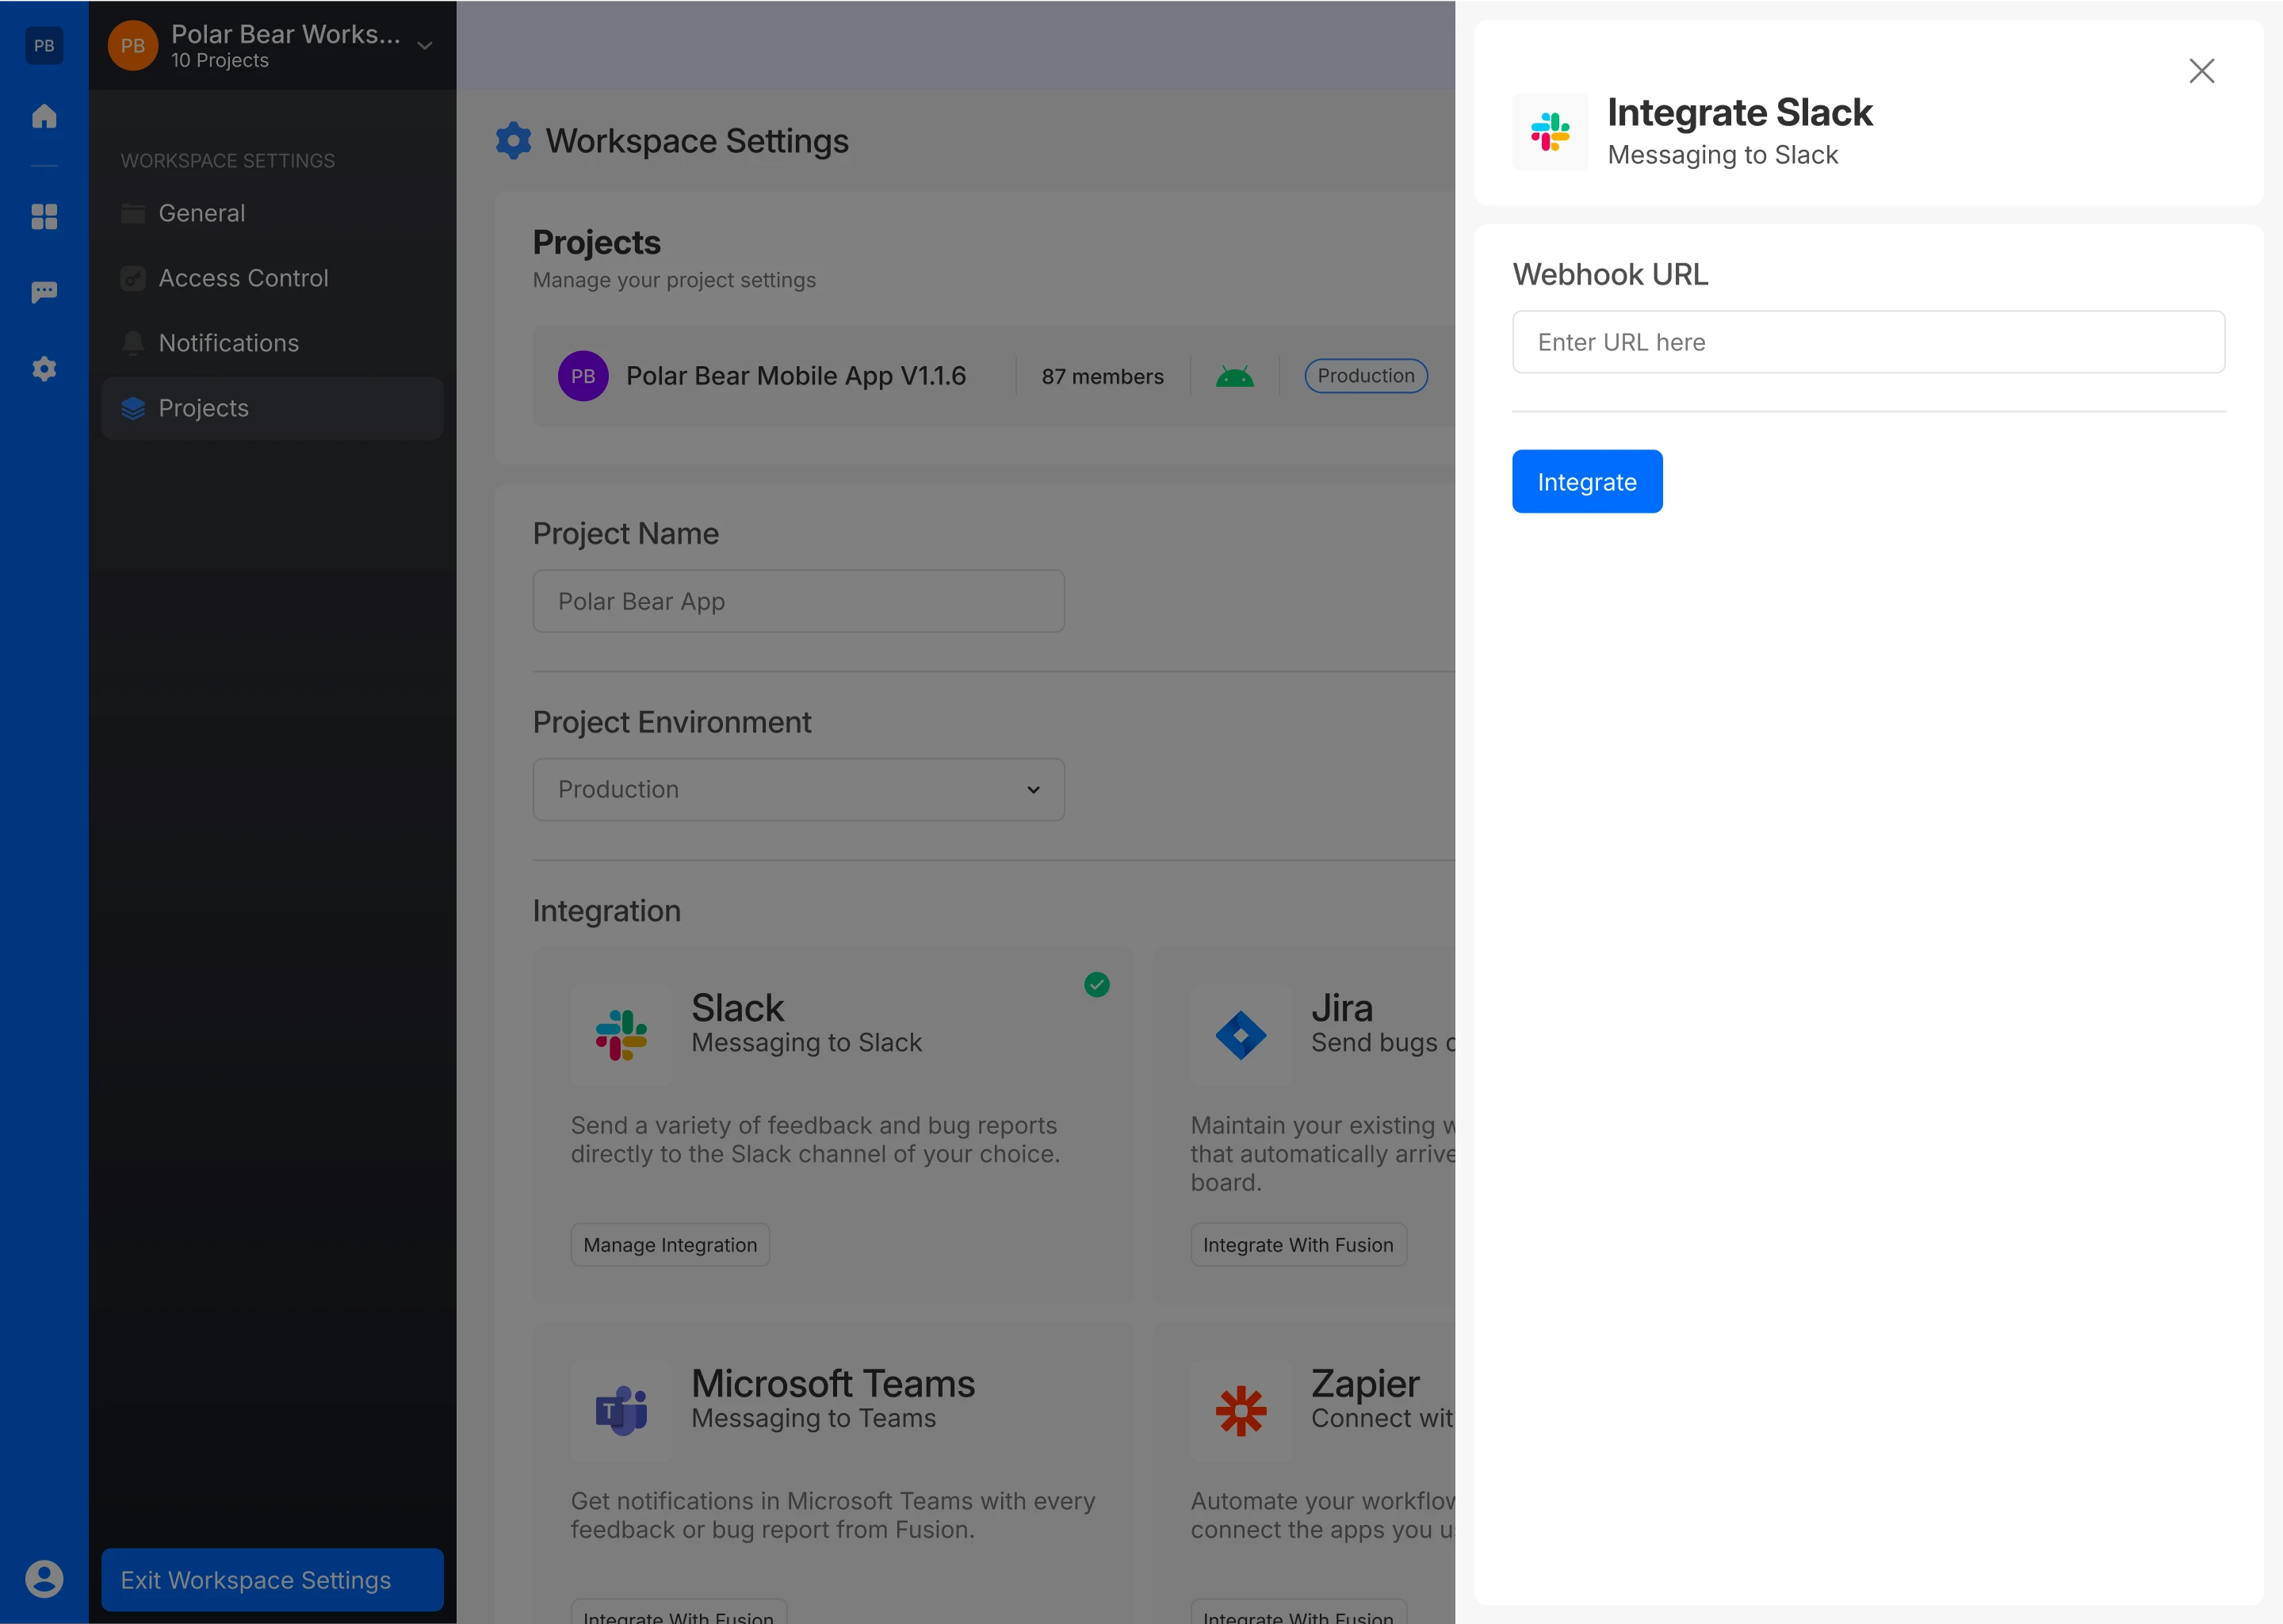Click the Production environment badge
Image resolution: width=2283 pixels, height=1624 pixels.
pyautogui.click(x=1366, y=376)
